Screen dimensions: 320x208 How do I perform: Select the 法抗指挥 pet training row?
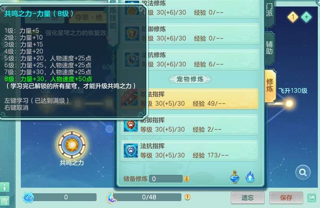(190, 151)
